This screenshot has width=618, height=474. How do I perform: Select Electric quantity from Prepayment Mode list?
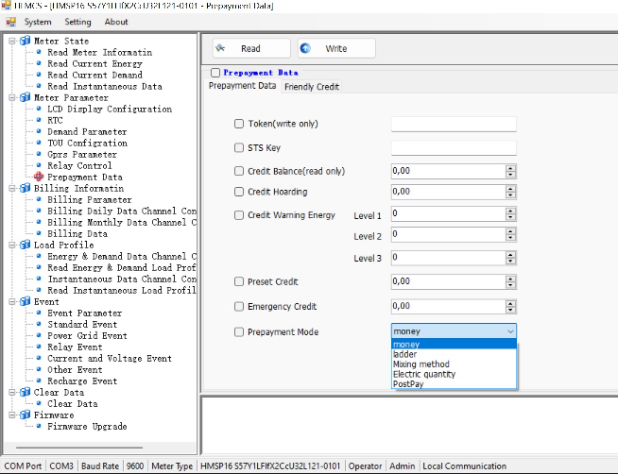pos(423,375)
